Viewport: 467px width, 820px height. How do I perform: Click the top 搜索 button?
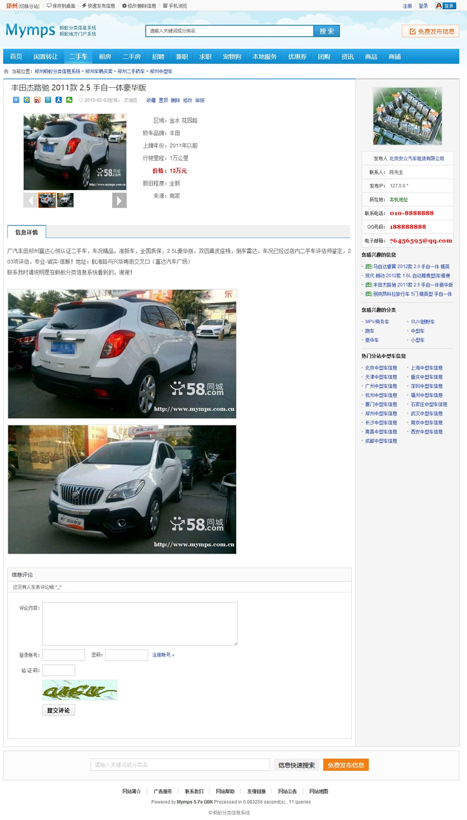326,31
